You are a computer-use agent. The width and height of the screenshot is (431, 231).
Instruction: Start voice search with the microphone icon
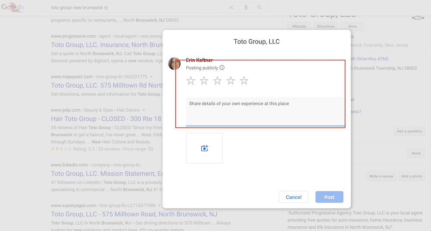point(246,7)
